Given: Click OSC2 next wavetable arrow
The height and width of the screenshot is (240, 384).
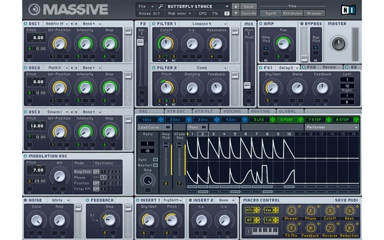Looking at the screenshot, I should [76, 68].
